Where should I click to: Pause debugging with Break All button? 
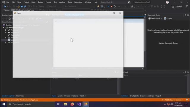click(x=108, y=7)
